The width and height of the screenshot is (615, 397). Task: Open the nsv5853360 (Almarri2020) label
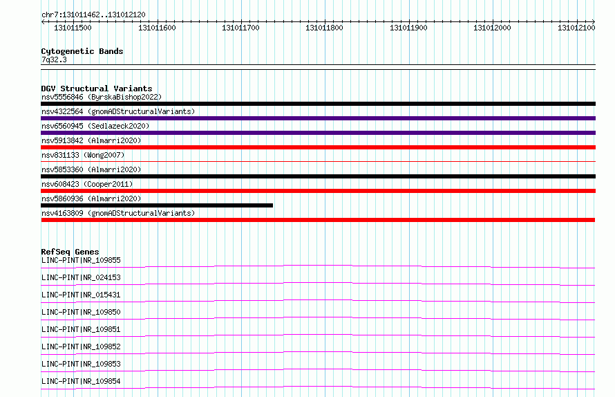click(91, 169)
